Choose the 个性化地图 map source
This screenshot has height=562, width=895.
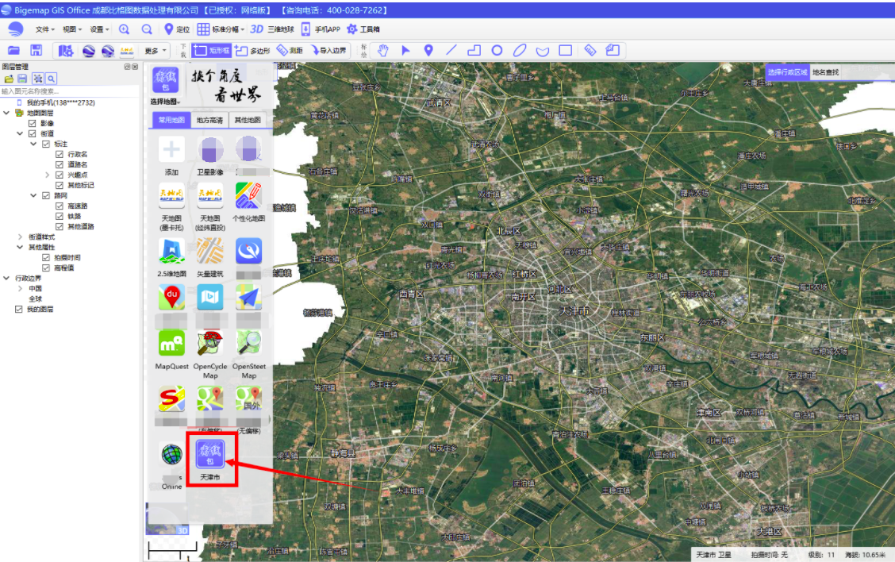249,202
